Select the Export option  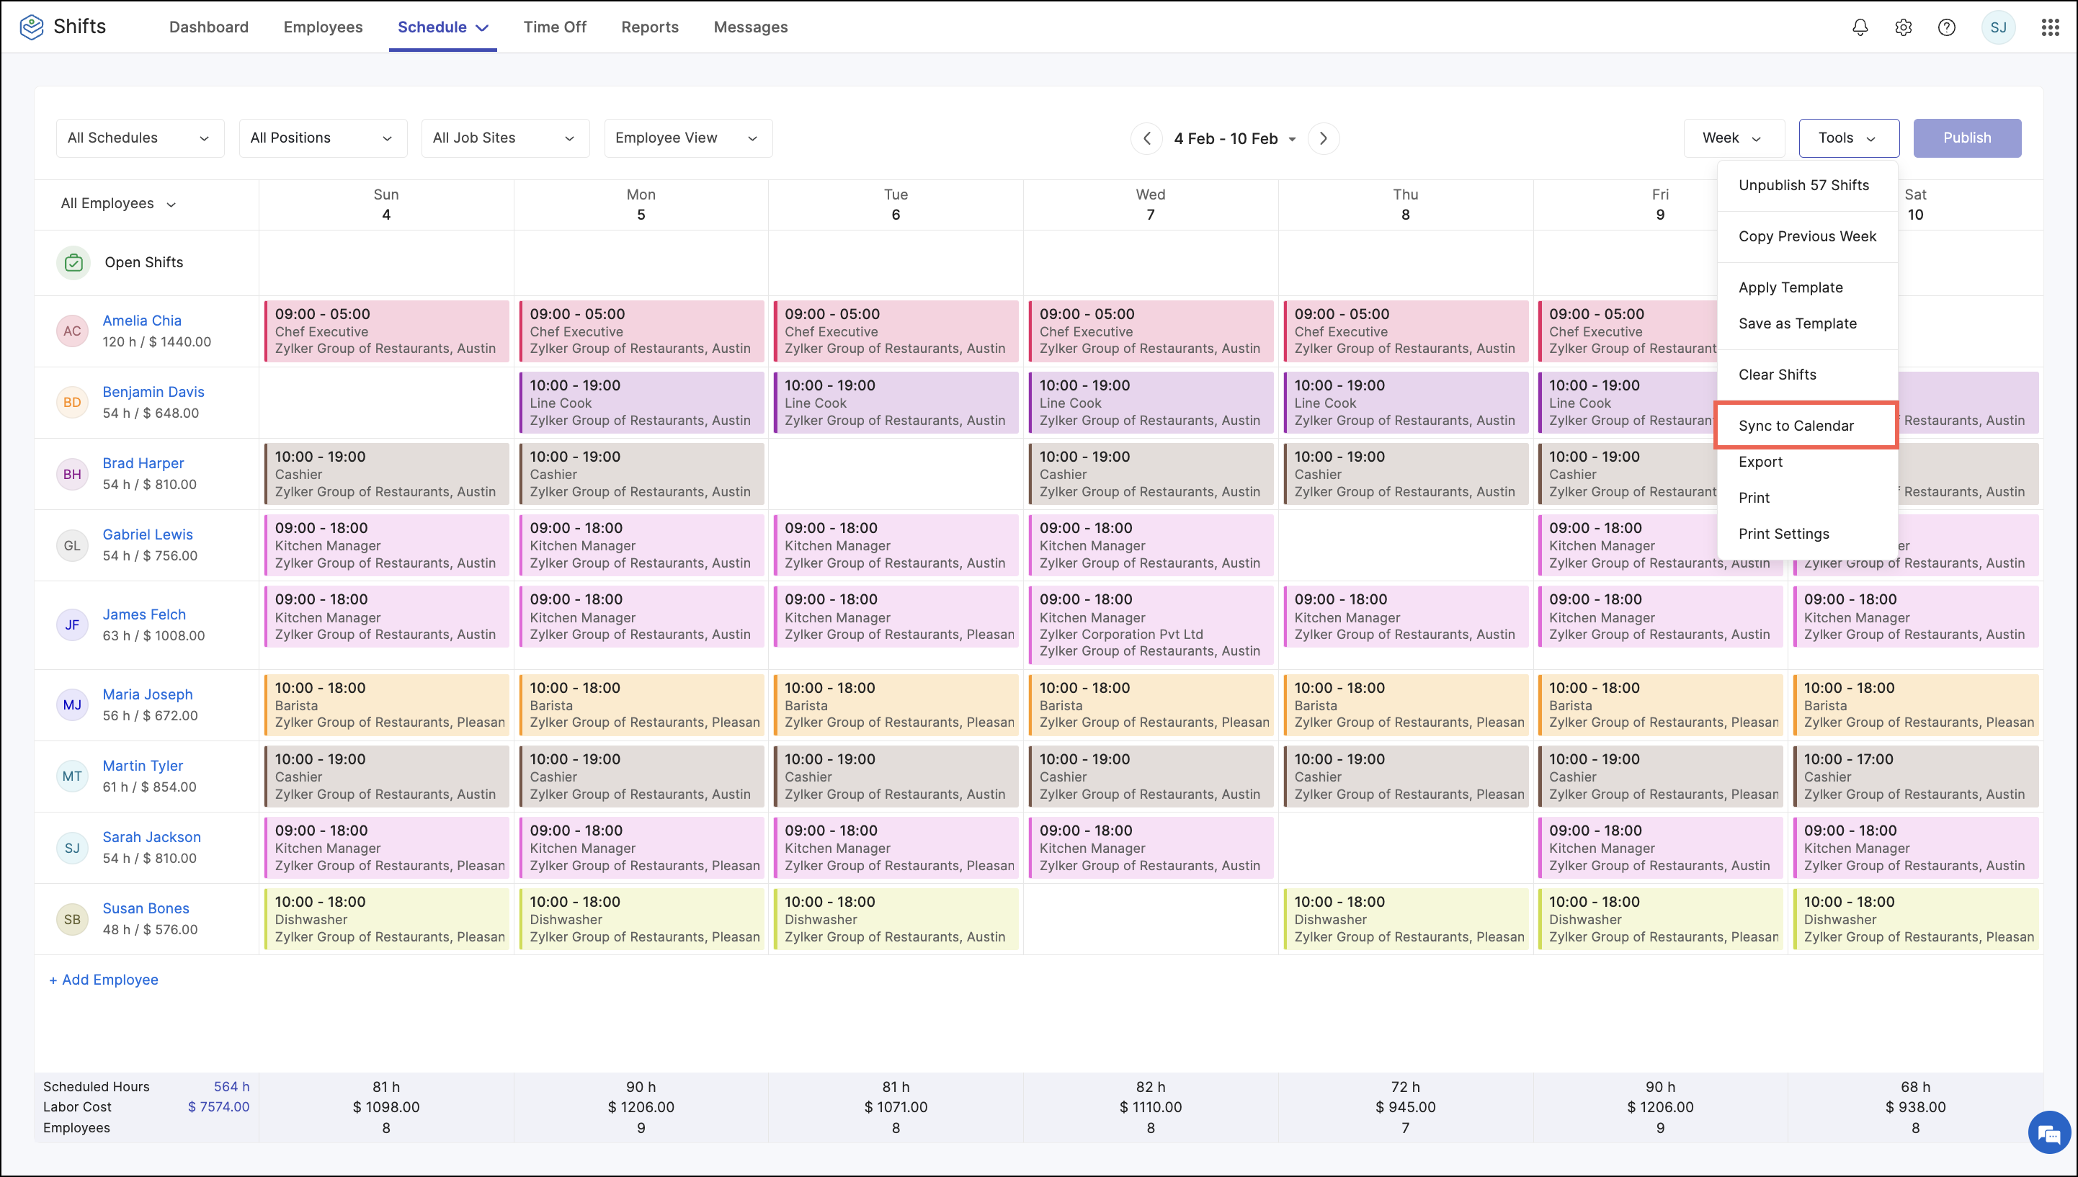(x=1760, y=461)
